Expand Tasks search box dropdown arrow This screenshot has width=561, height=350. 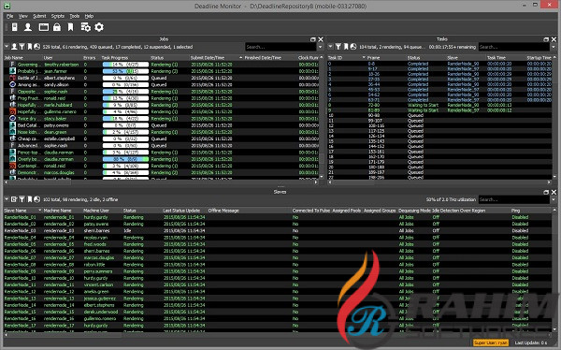554,47
